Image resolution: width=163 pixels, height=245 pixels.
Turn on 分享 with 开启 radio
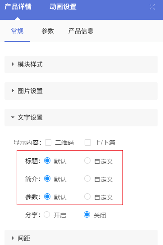coord(47,214)
